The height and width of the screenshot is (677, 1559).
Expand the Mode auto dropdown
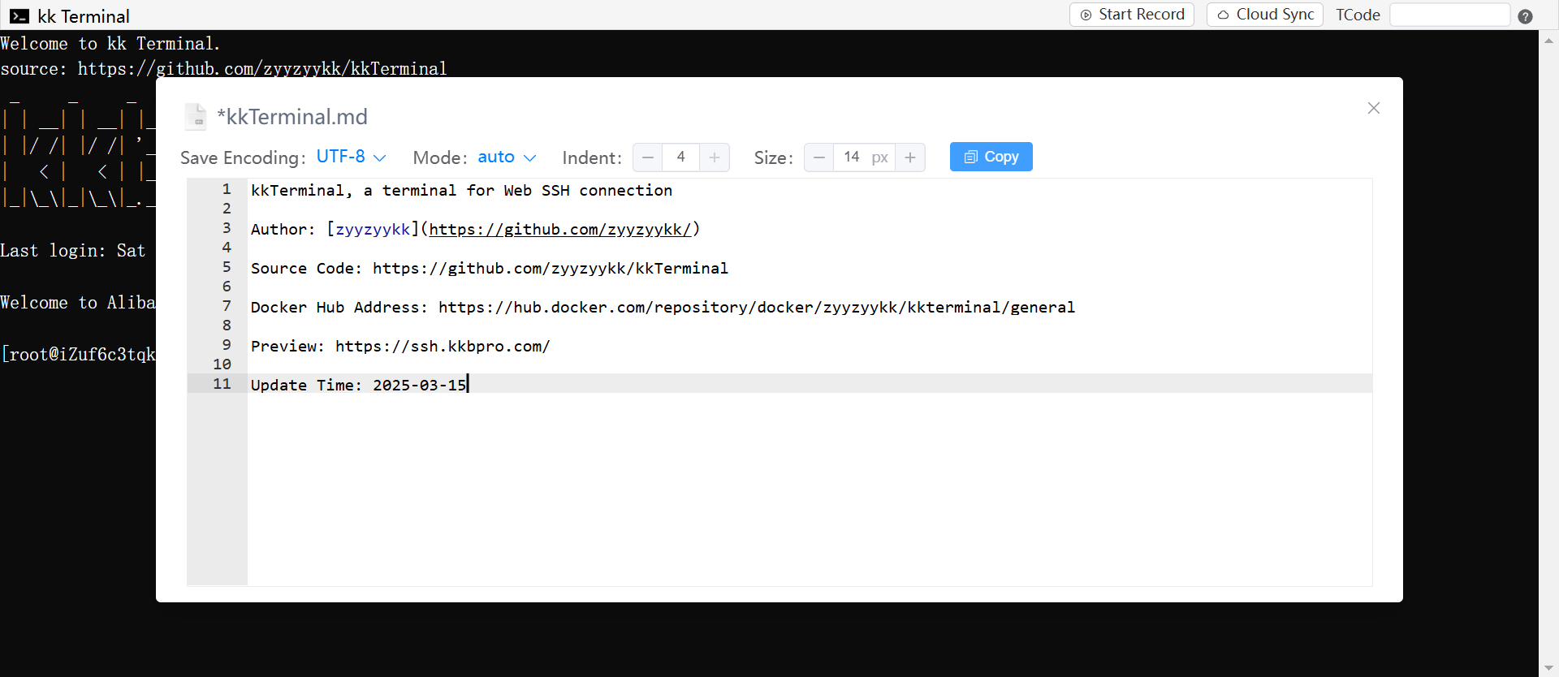[507, 157]
